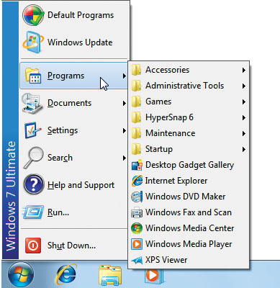Screen dimensions: 280x288
Task: Click the Settings checkmark icon
Action: (33, 130)
